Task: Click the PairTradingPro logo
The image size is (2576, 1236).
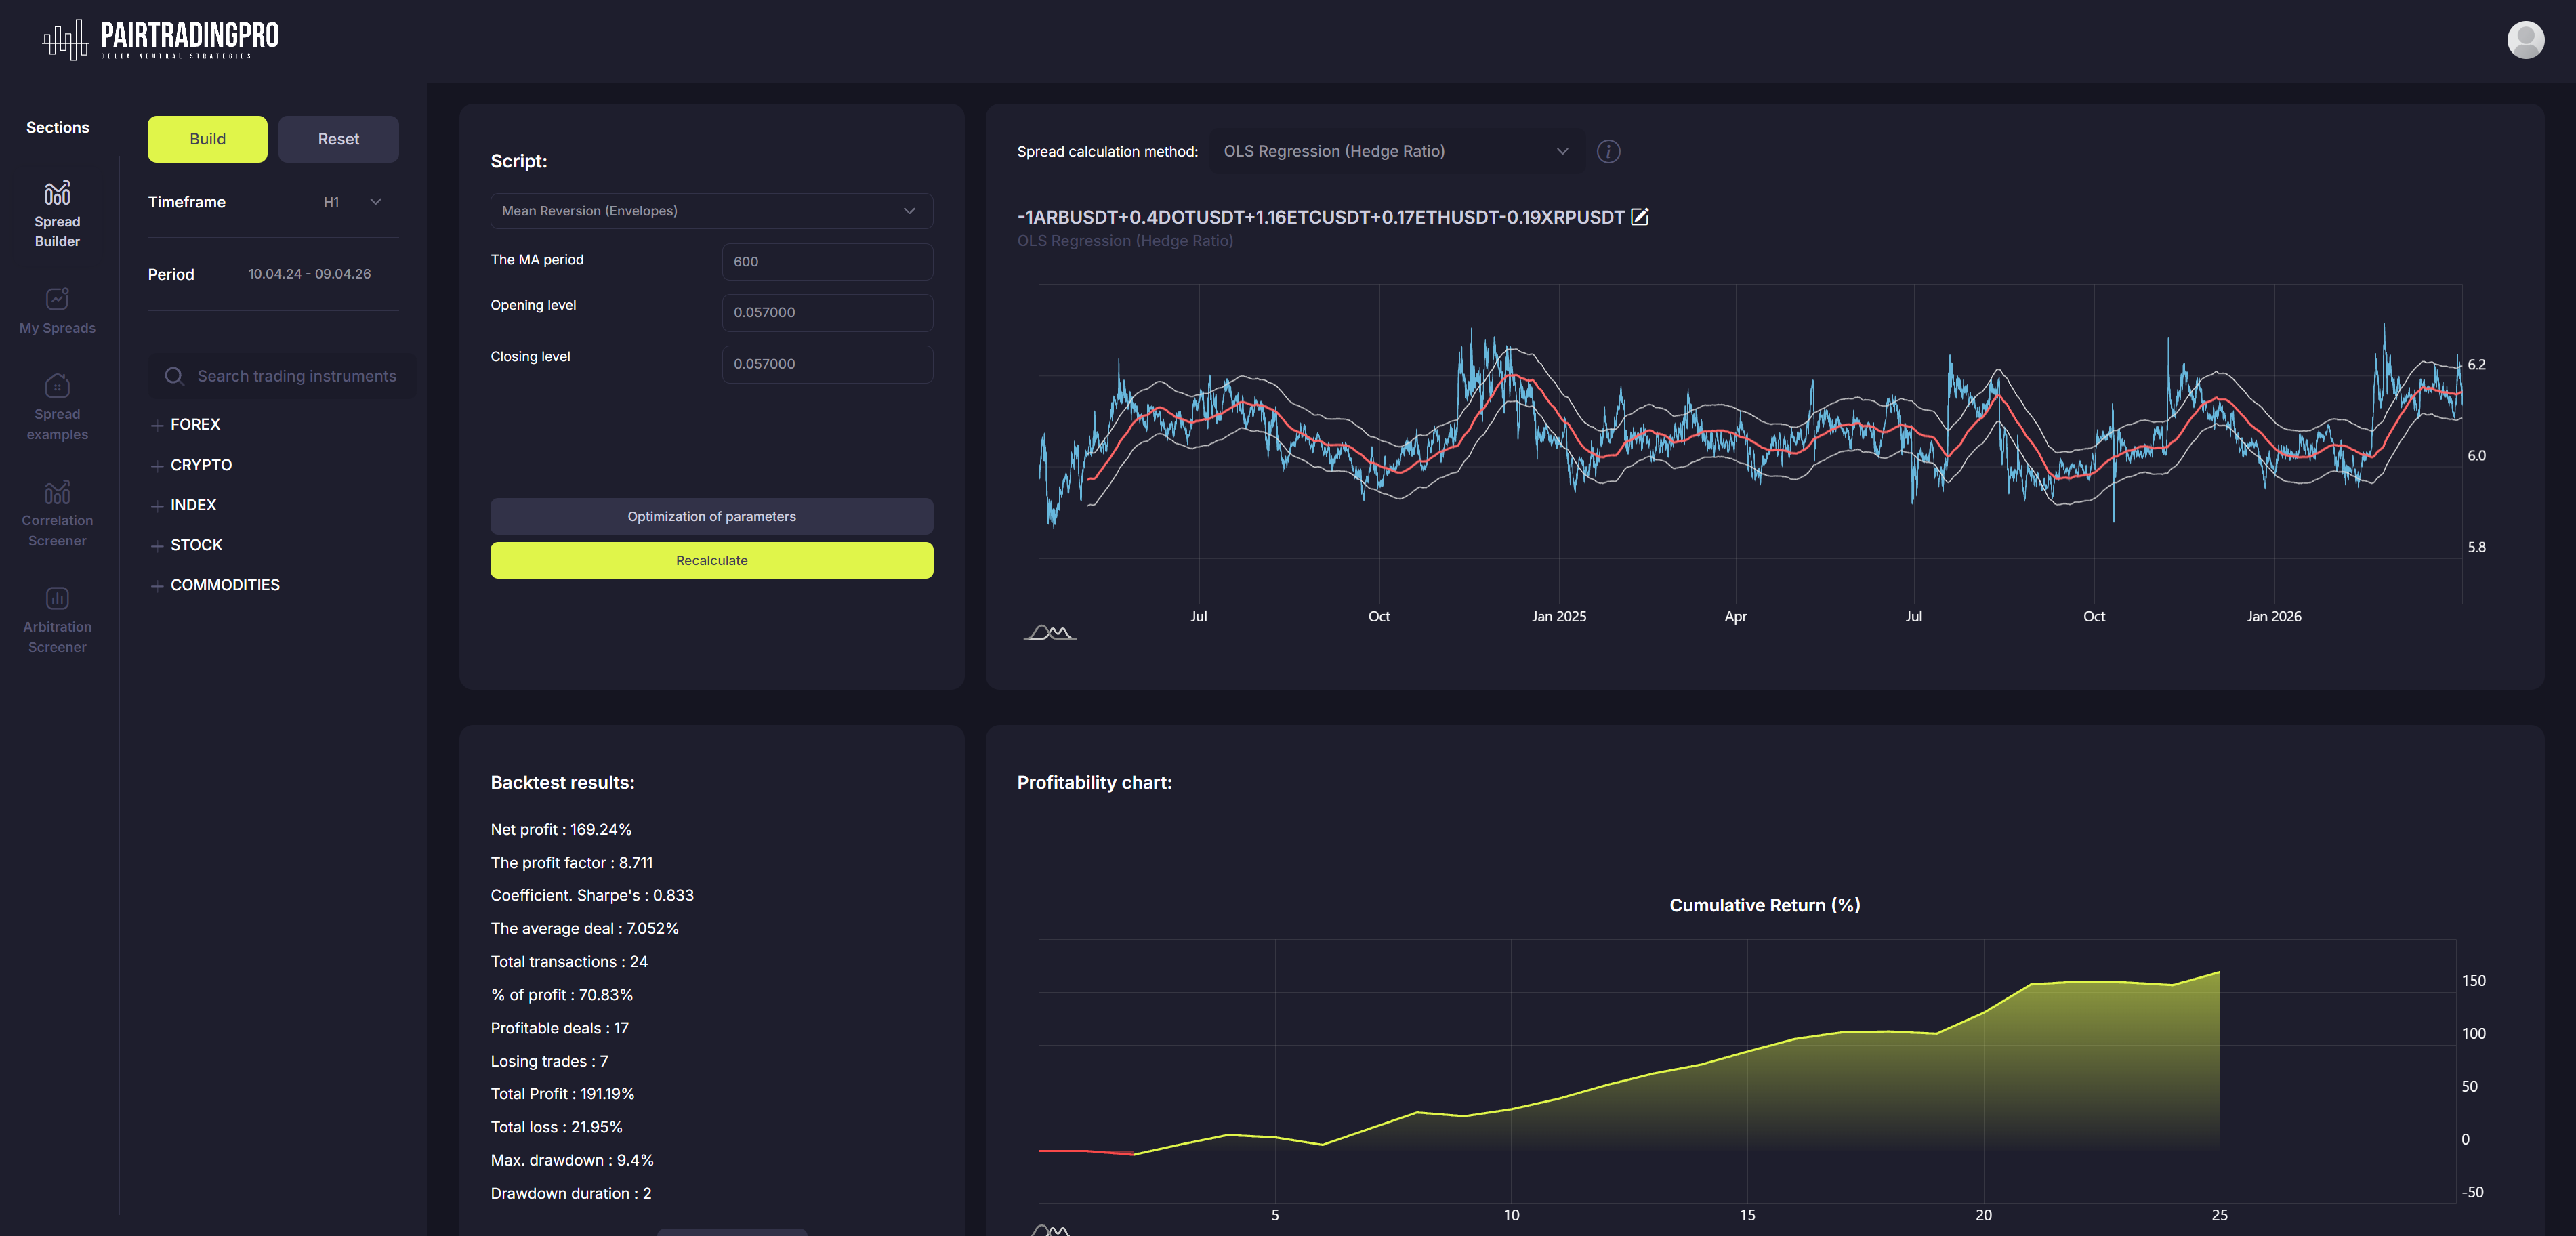Action: click(x=160, y=40)
